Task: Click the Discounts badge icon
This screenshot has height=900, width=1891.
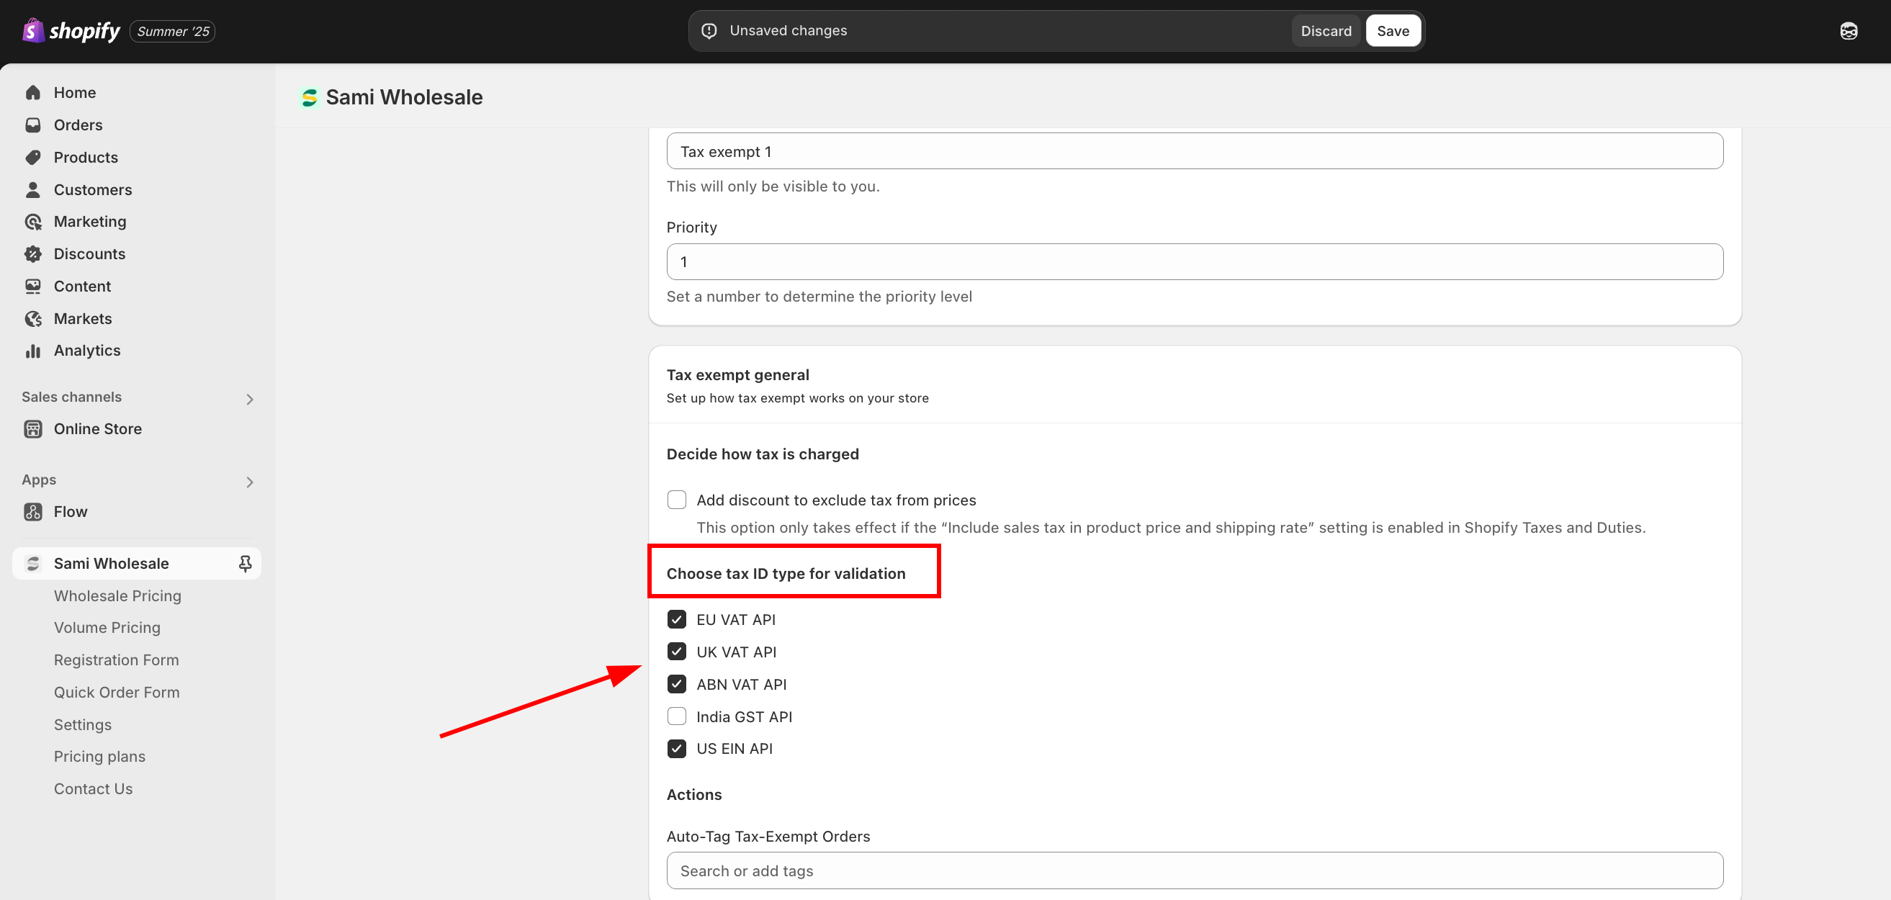Action: pyautogui.click(x=33, y=254)
